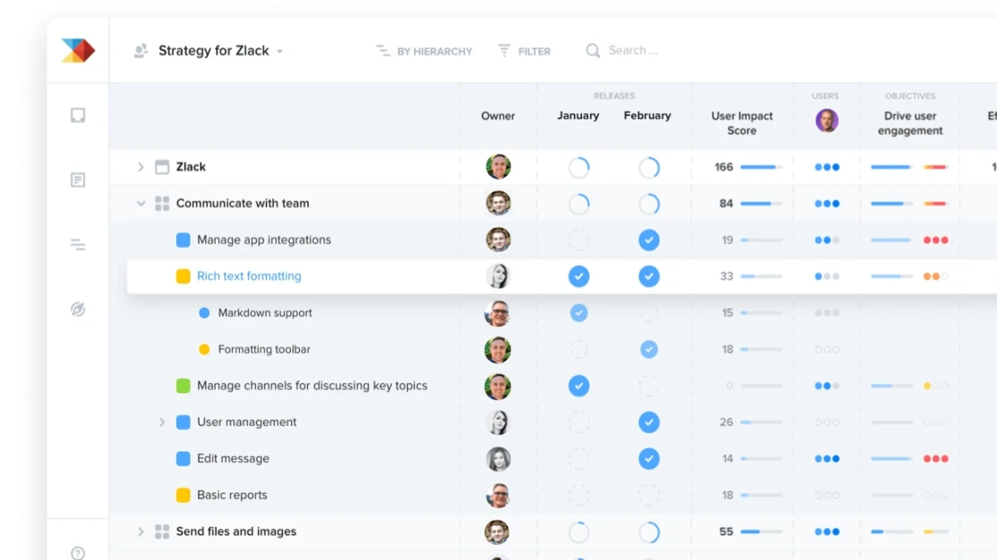Open the notes icon in the sidebar
This screenshot has height=560, width=997.
pyautogui.click(x=77, y=179)
